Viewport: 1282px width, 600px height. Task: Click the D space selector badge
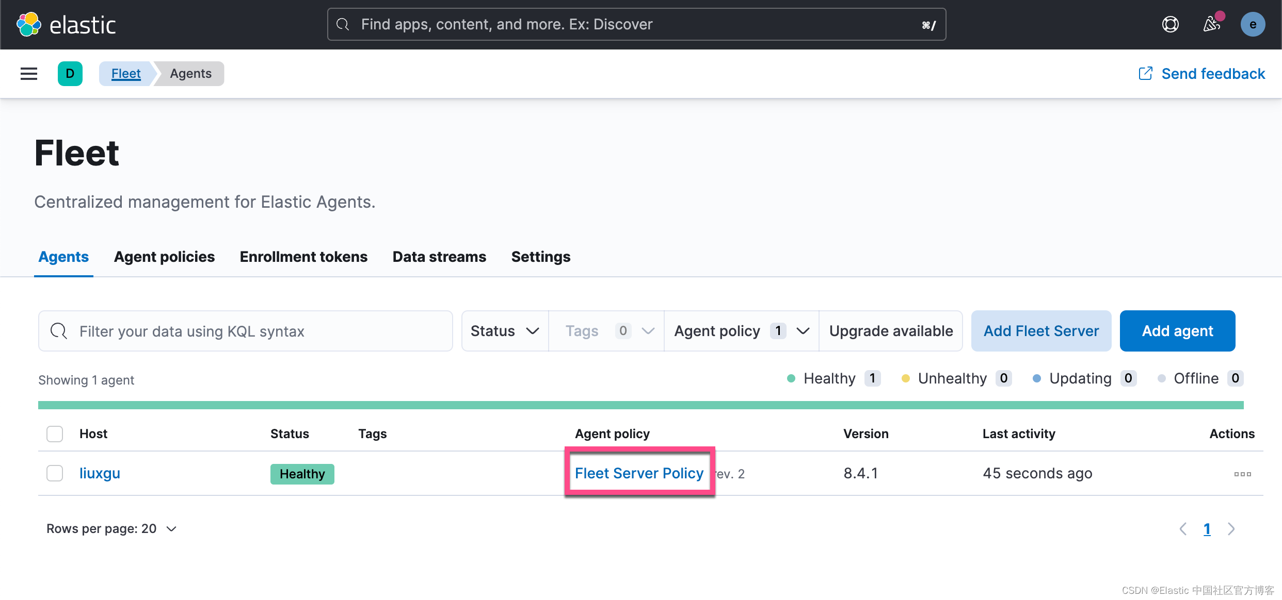(x=70, y=74)
